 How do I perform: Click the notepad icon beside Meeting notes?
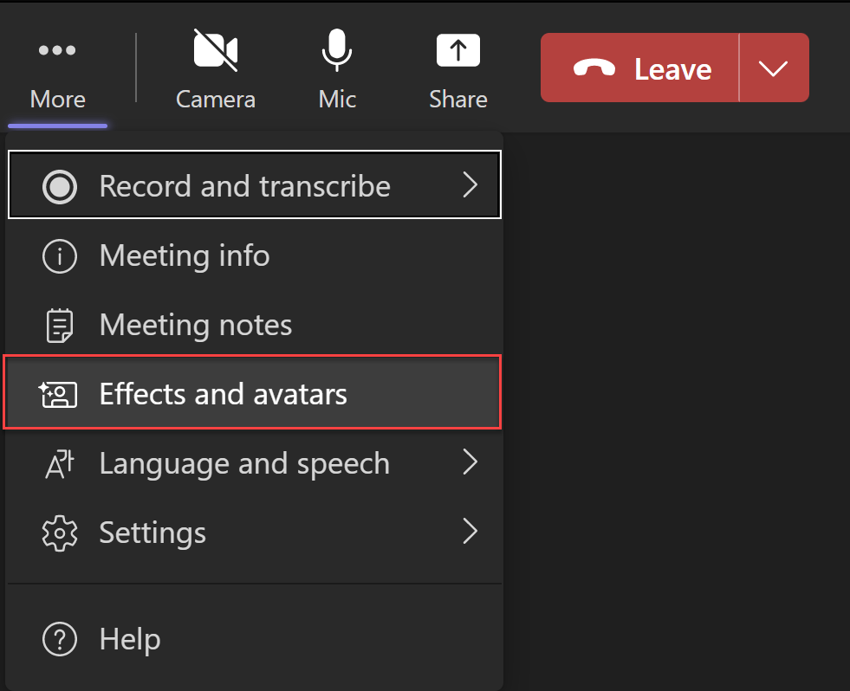point(59,325)
